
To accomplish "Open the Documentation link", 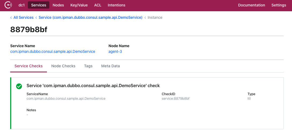I will coord(252,5).
